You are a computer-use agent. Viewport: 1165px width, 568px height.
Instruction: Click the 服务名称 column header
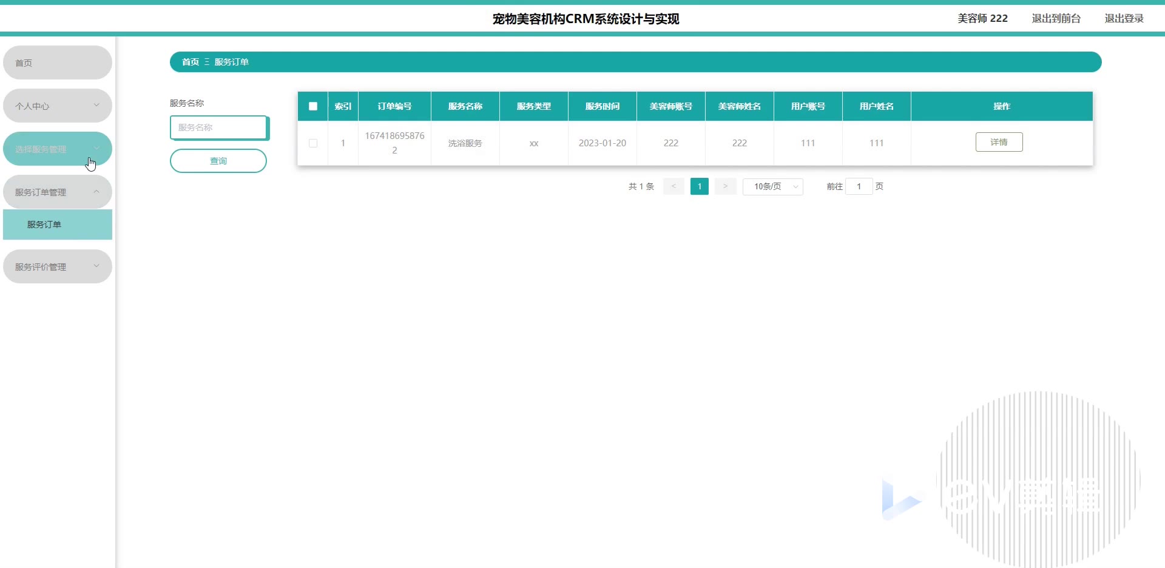pyautogui.click(x=465, y=106)
